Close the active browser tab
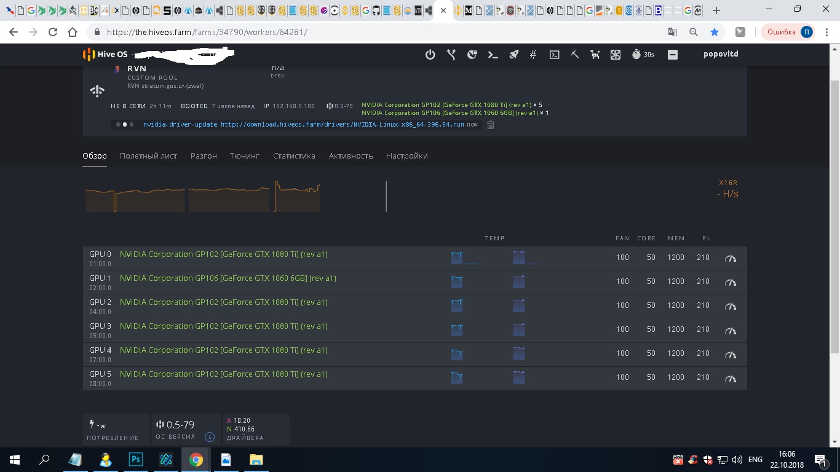 443,10
